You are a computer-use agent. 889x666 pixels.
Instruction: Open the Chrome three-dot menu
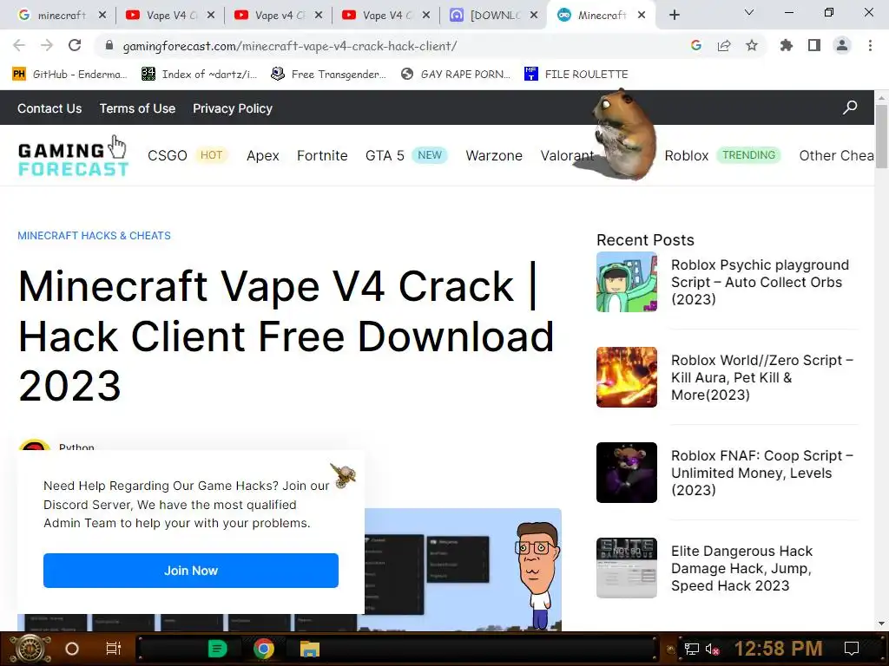pos(870,45)
